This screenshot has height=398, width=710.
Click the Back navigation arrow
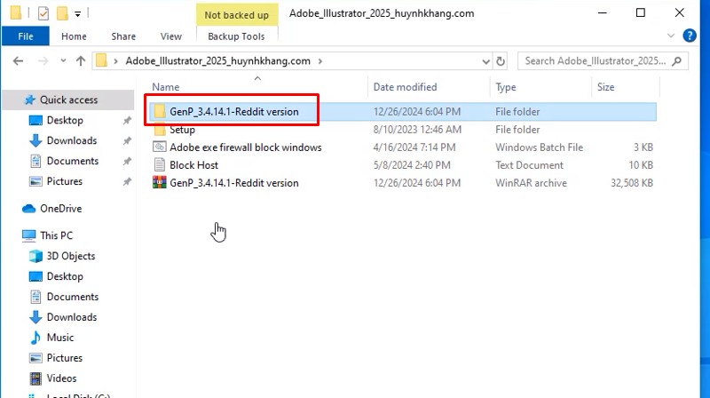tap(19, 61)
